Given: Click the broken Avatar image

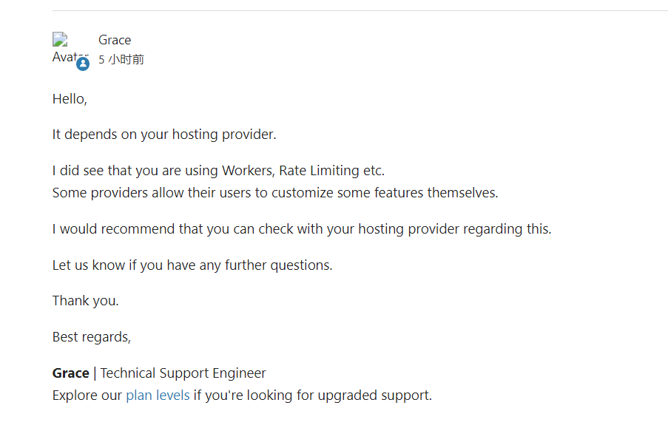Looking at the screenshot, I should click(65, 48).
